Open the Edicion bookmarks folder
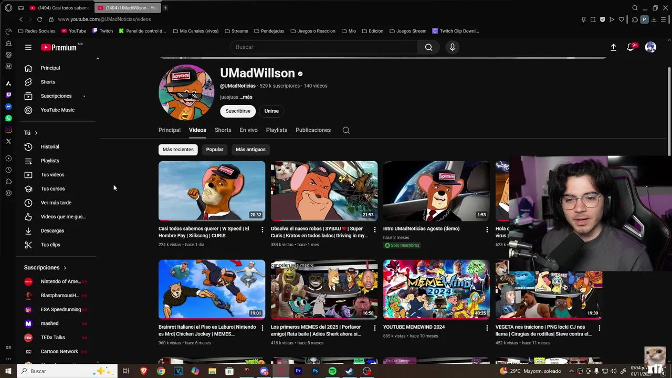The height and width of the screenshot is (378, 672). (372, 31)
